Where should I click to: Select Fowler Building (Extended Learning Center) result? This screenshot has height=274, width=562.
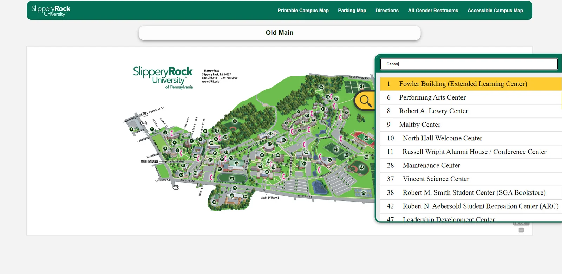(471, 84)
